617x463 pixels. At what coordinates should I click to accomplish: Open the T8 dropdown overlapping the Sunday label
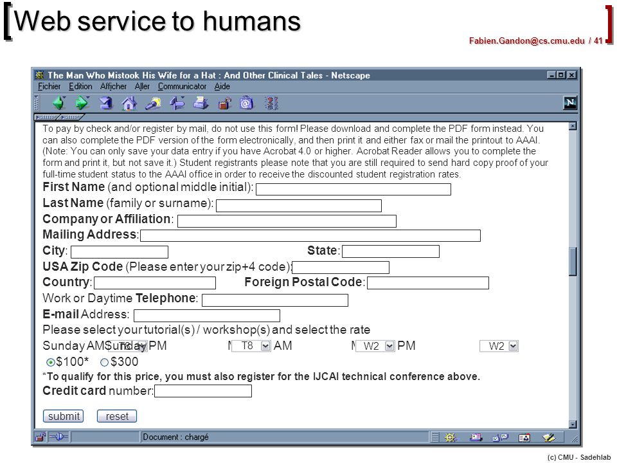[128, 346]
